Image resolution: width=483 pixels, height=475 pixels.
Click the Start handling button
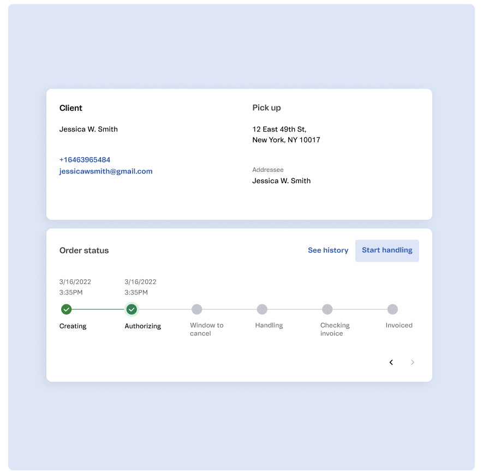[387, 250]
